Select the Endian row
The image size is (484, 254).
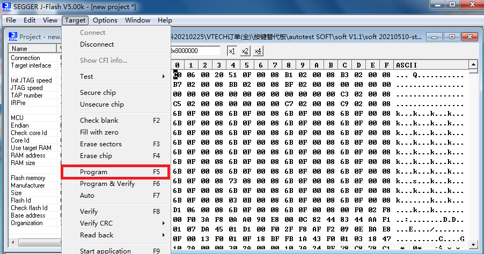pyautogui.click(x=34, y=125)
